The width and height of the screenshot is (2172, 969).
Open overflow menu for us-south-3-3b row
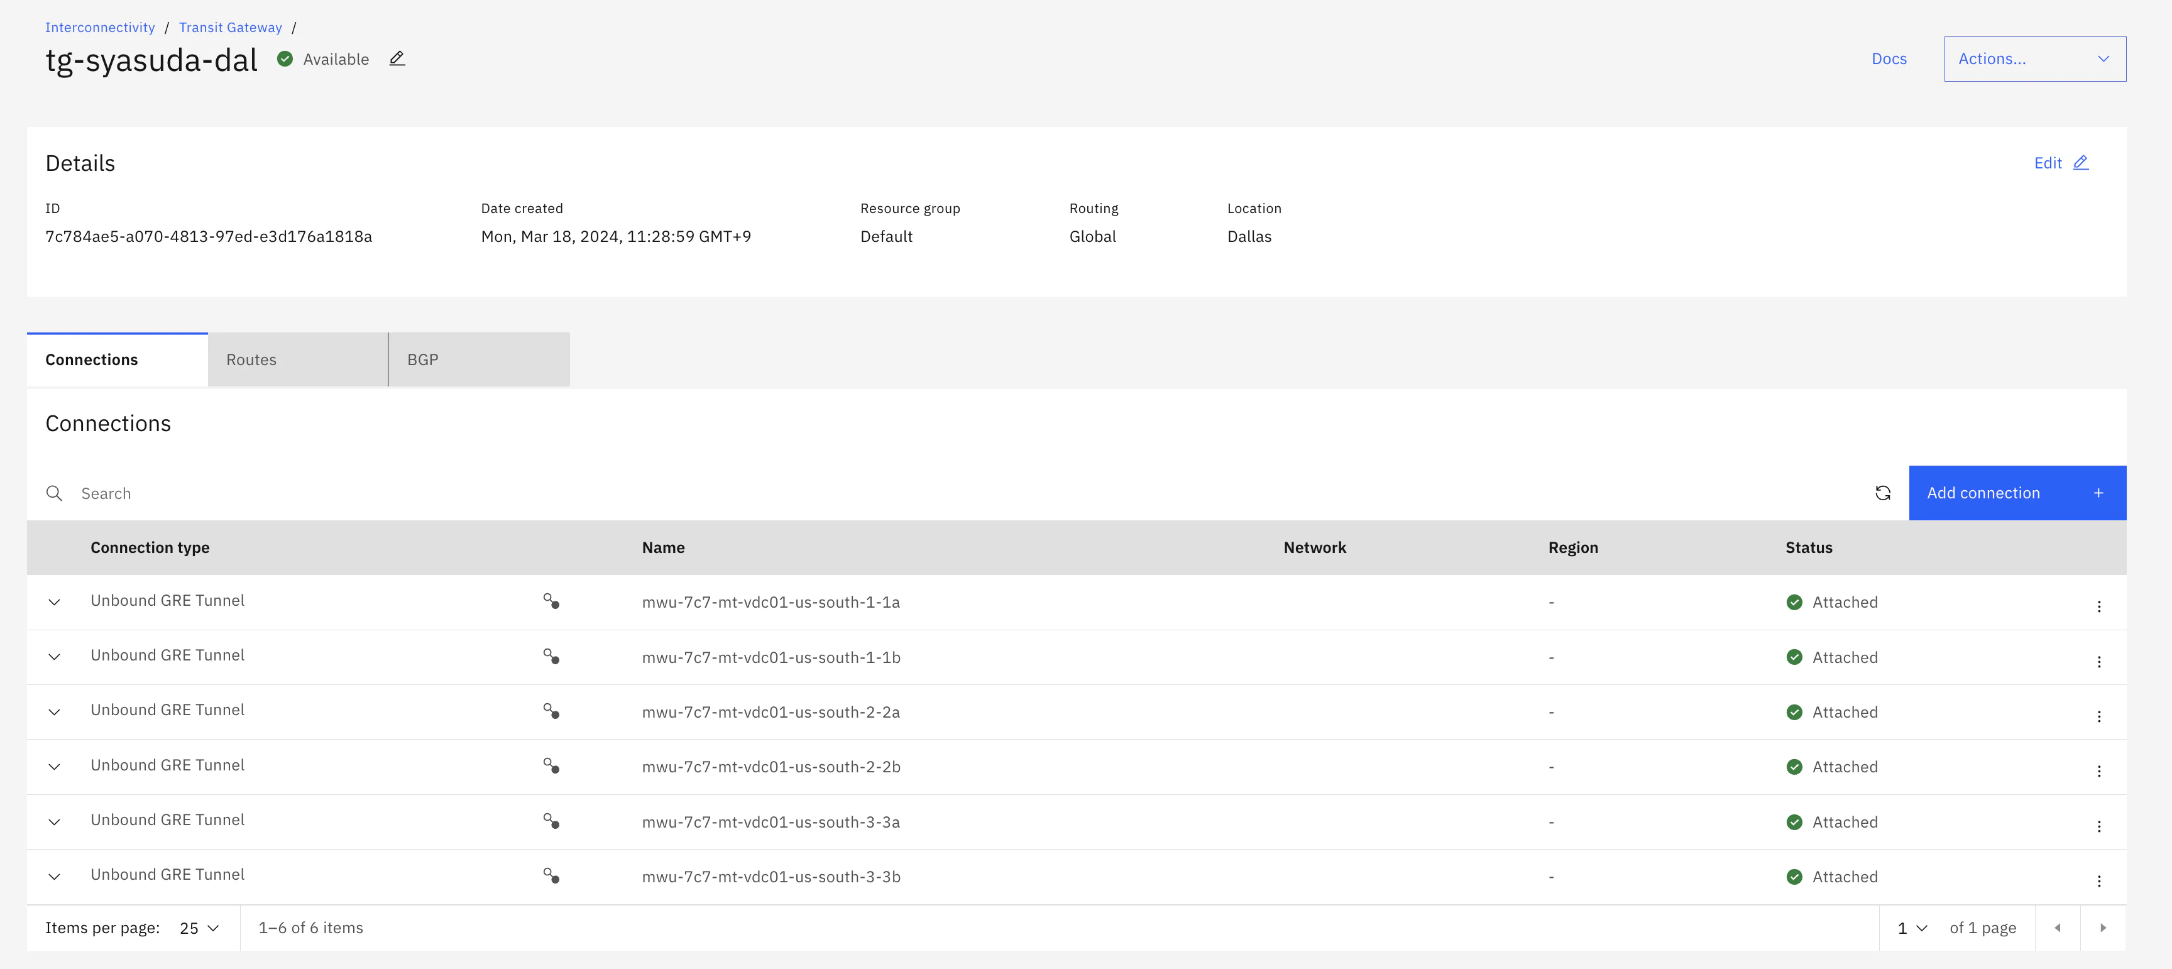point(2098,880)
